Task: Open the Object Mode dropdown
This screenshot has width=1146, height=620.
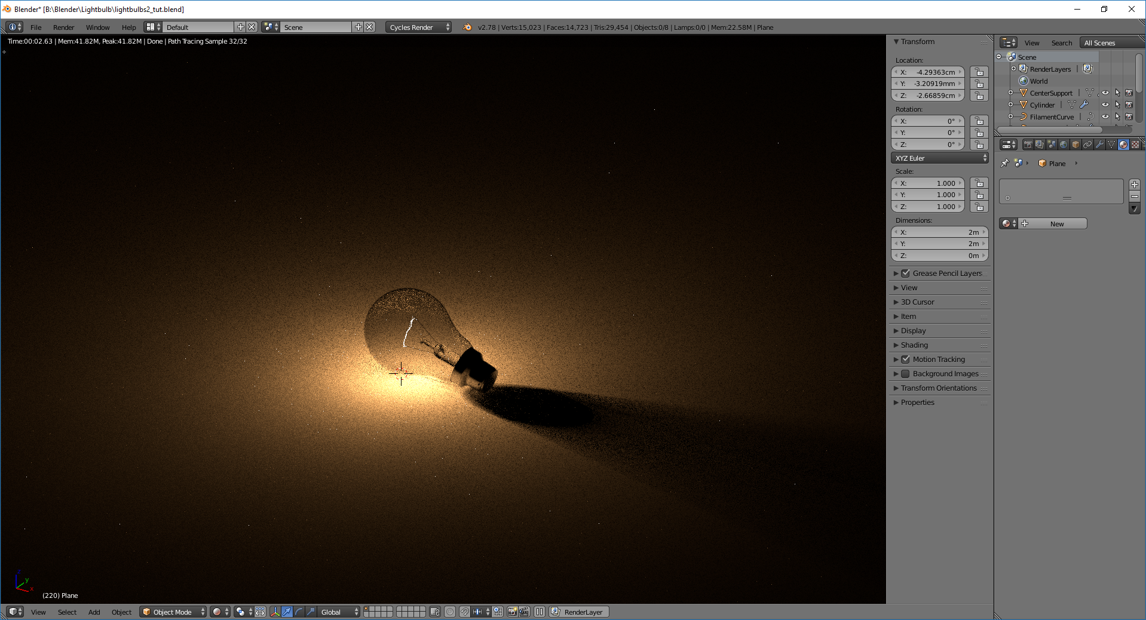Action: tap(173, 612)
